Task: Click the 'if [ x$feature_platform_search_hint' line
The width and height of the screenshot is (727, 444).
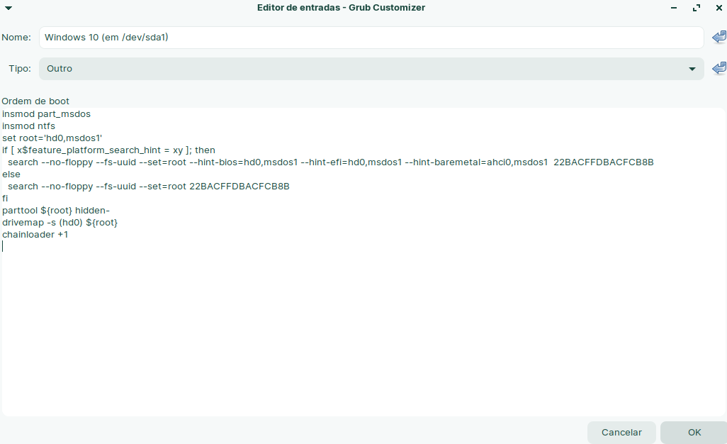Action: [x=108, y=150]
